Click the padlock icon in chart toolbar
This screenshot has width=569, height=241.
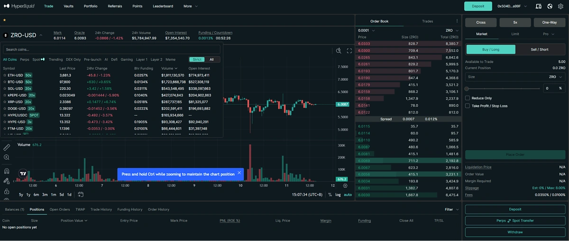click(7, 191)
